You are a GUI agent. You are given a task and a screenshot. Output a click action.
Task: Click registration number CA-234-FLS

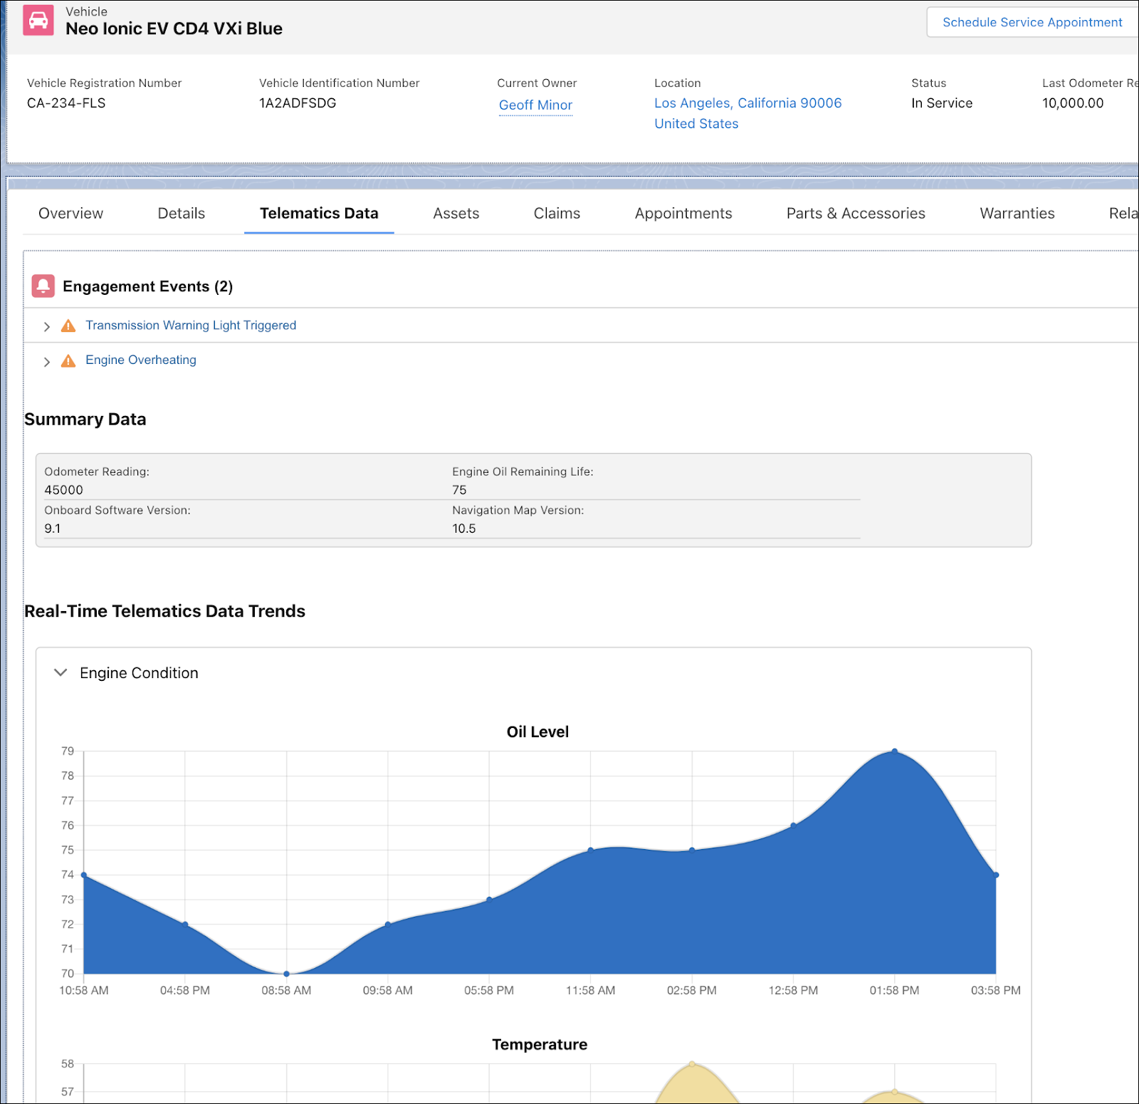pos(66,103)
